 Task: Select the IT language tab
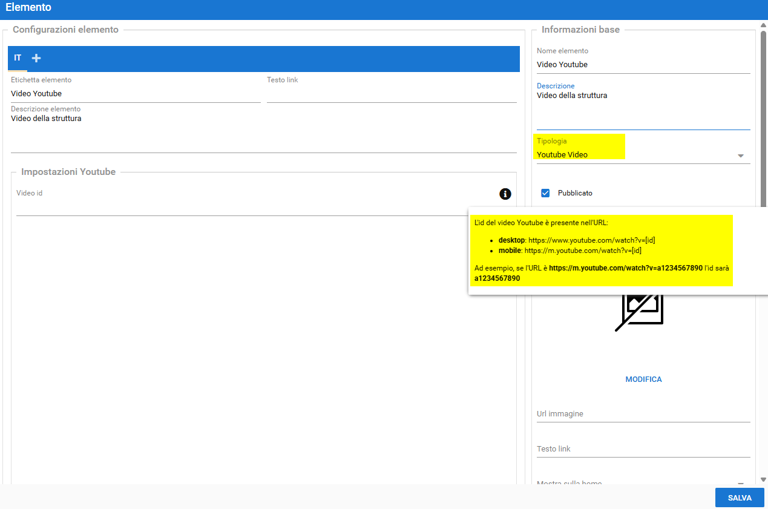(x=18, y=58)
